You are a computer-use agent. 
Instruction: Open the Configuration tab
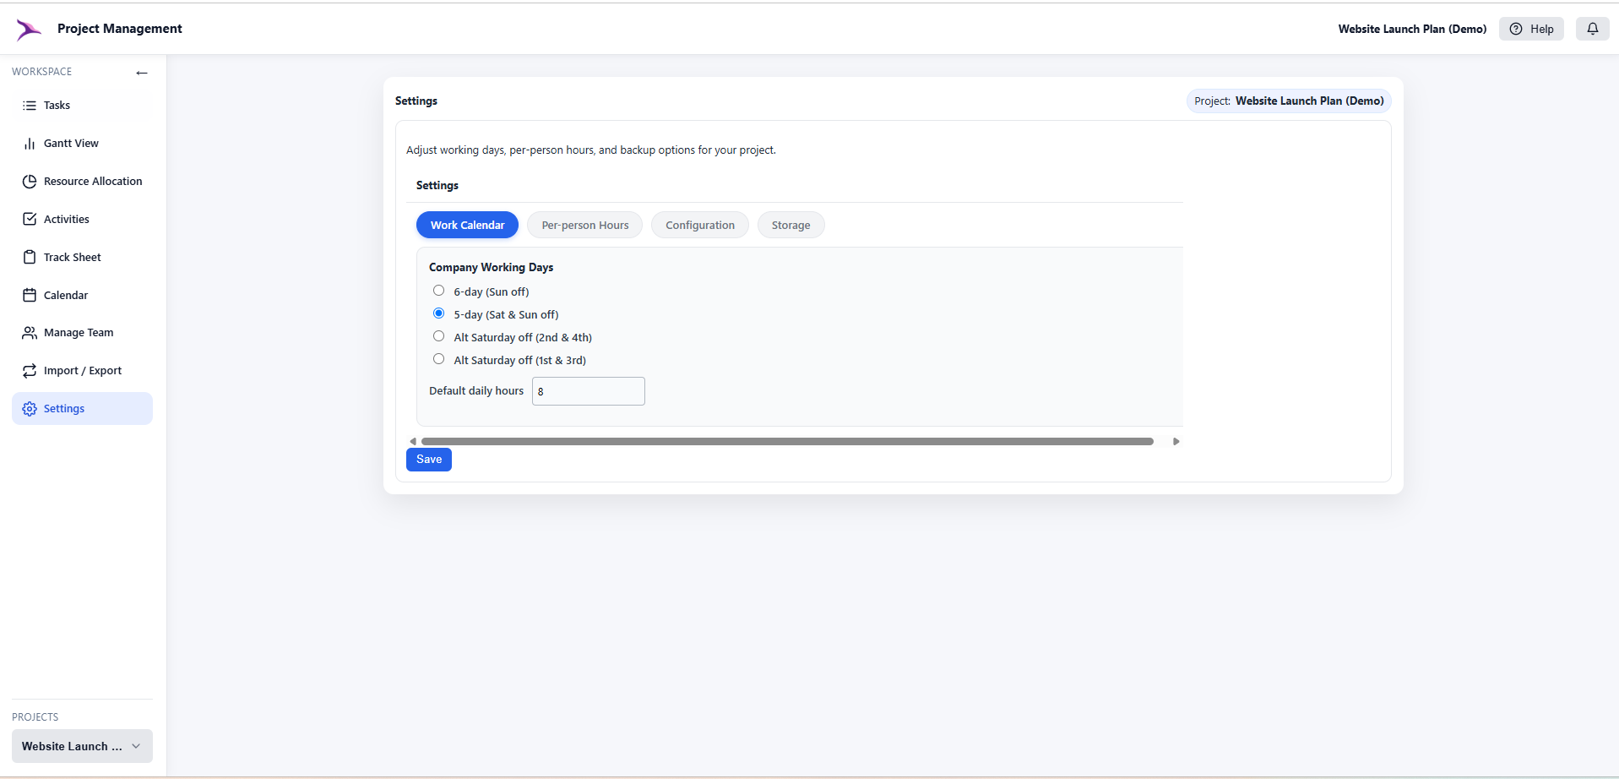pyautogui.click(x=699, y=225)
